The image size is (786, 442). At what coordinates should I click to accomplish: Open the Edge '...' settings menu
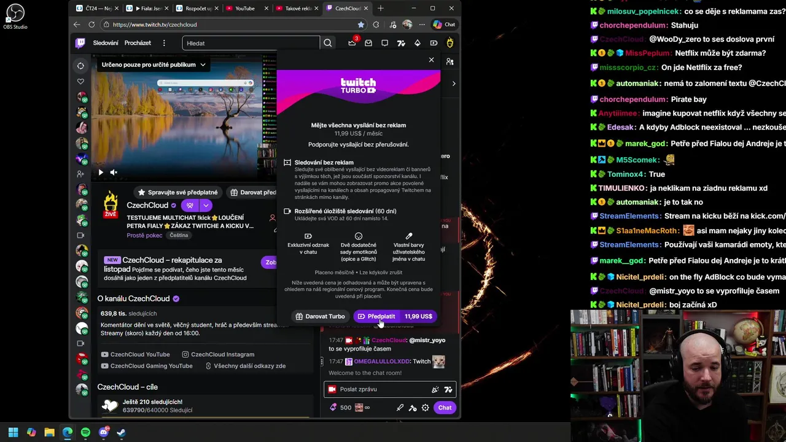422,25
